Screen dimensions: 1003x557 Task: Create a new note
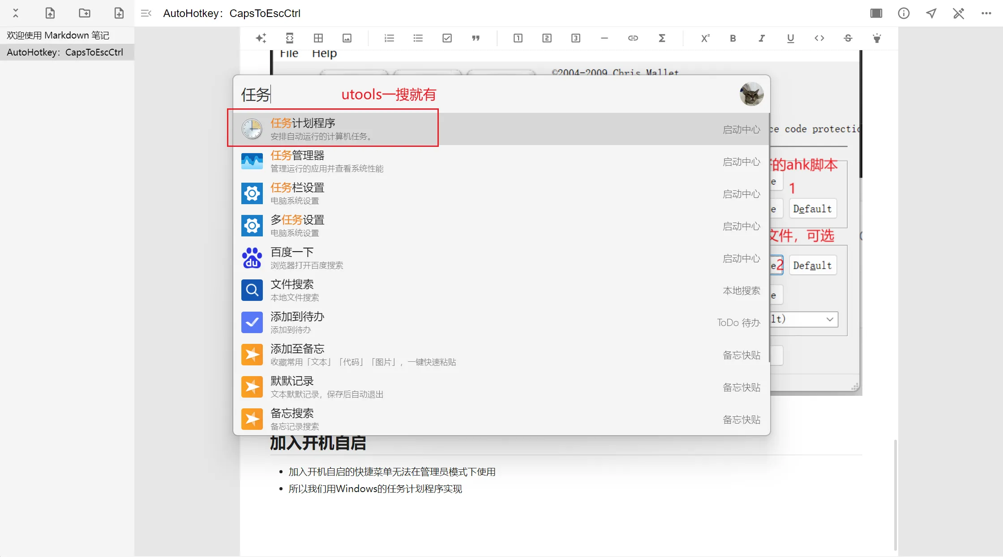[119, 13]
